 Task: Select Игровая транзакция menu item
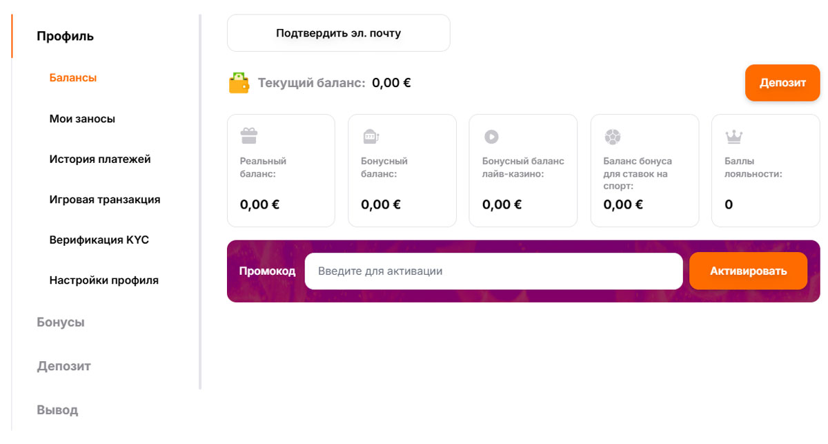click(105, 200)
